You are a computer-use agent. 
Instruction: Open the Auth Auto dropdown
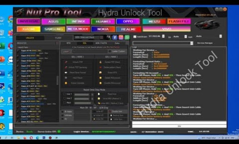point(220,36)
